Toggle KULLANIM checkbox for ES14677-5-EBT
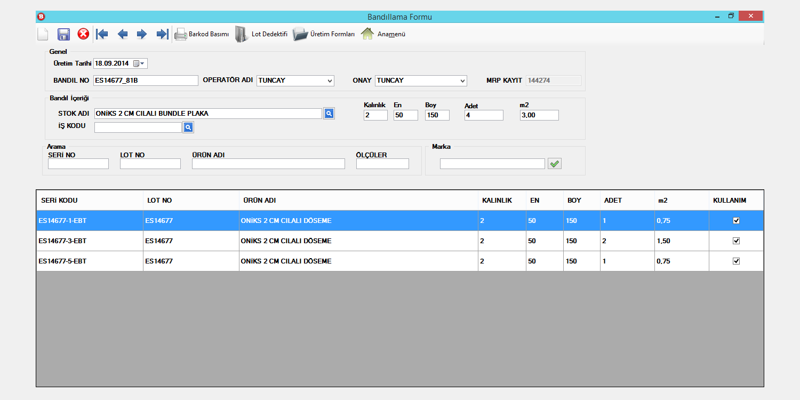Screen dimensions: 800x400 (x=737, y=261)
